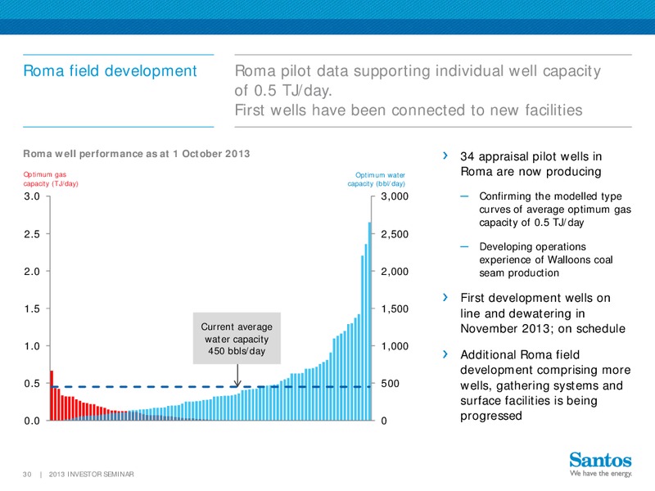Click the chevron bullet beside 'Additional Roma field'

coord(445,354)
